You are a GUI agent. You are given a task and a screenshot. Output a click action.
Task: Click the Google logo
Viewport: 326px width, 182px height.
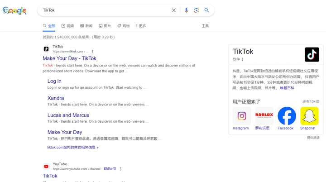tap(14, 10)
